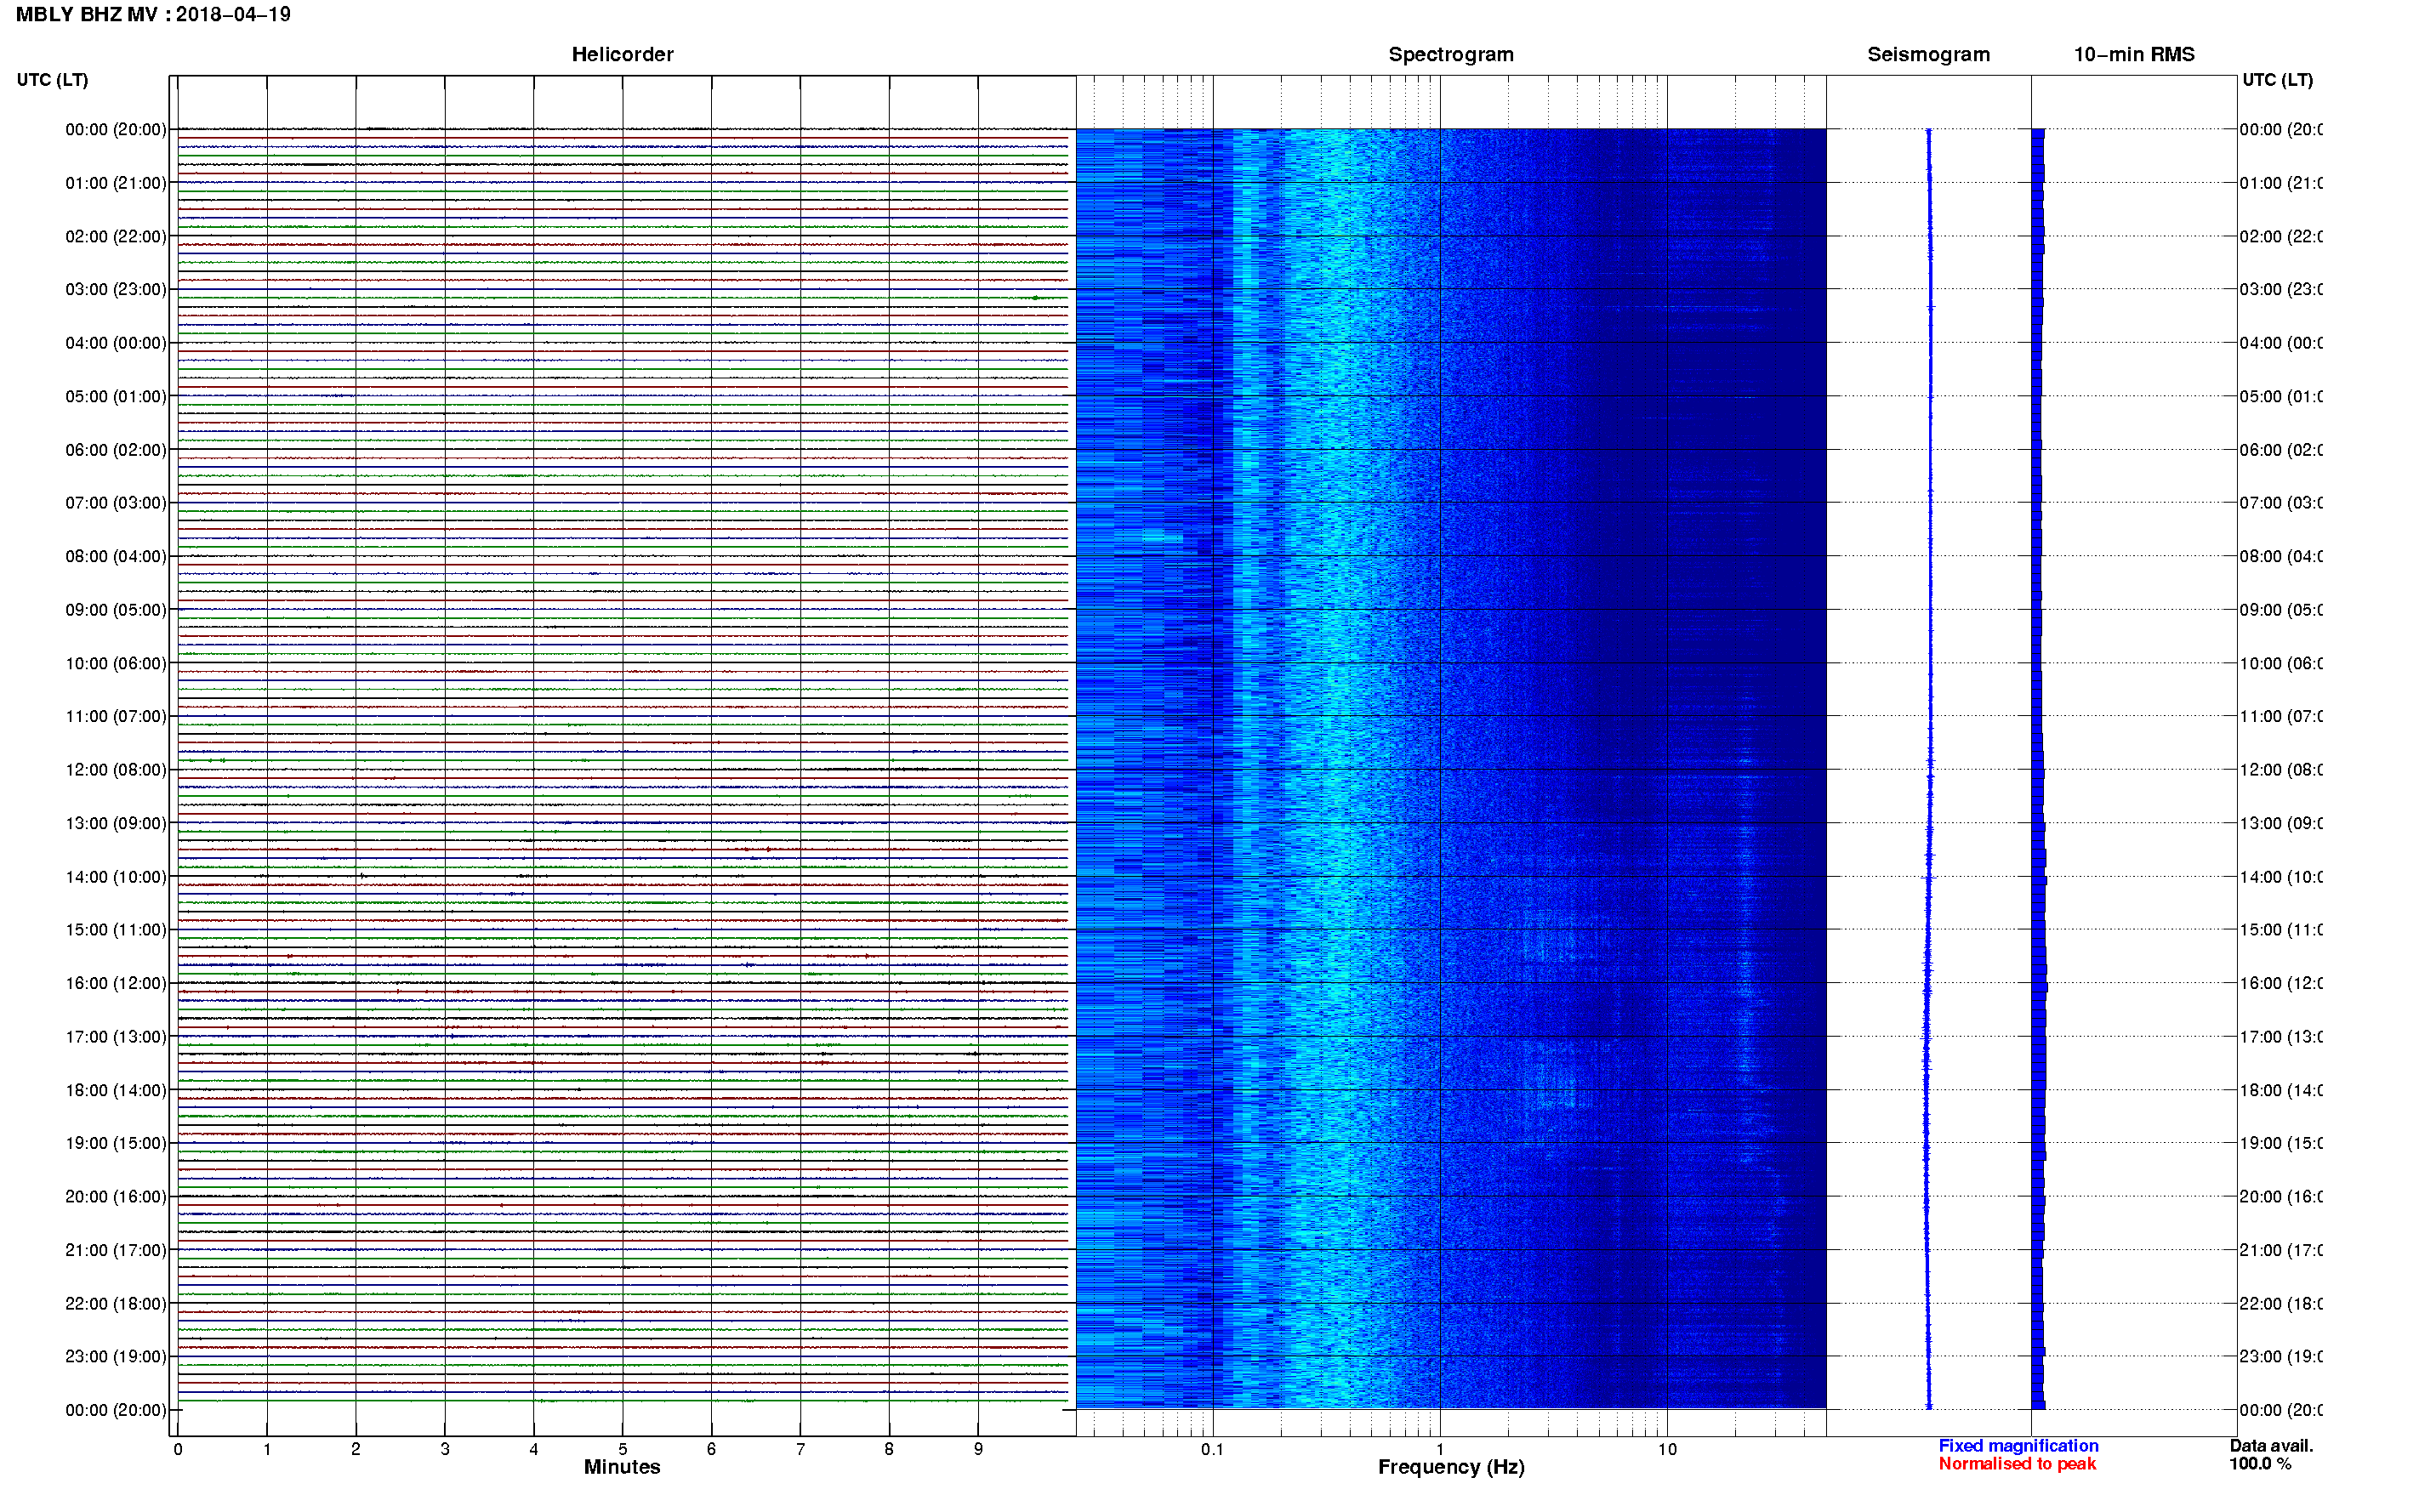Screen dimensions: 2419x1512
Task: Click the '03:00 (23:00)' left axis label
Action: pos(116,290)
